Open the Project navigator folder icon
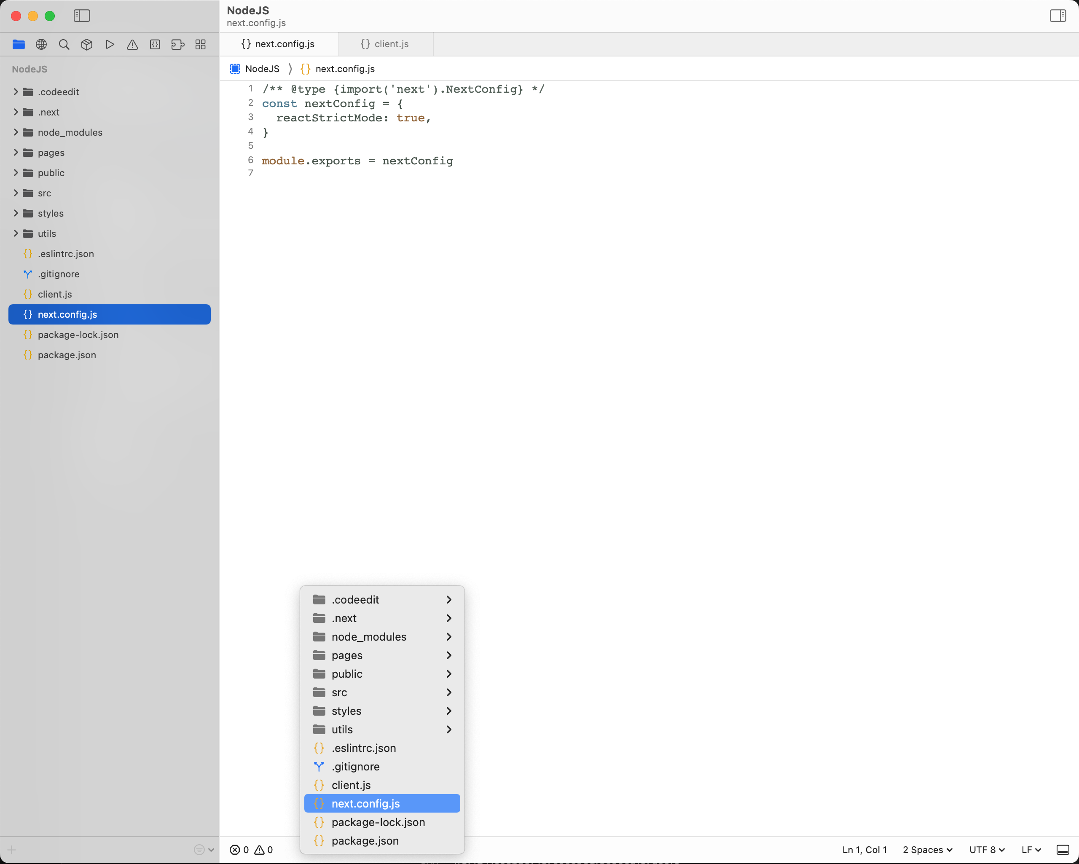The height and width of the screenshot is (864, 1079). [x=19, y=44]
